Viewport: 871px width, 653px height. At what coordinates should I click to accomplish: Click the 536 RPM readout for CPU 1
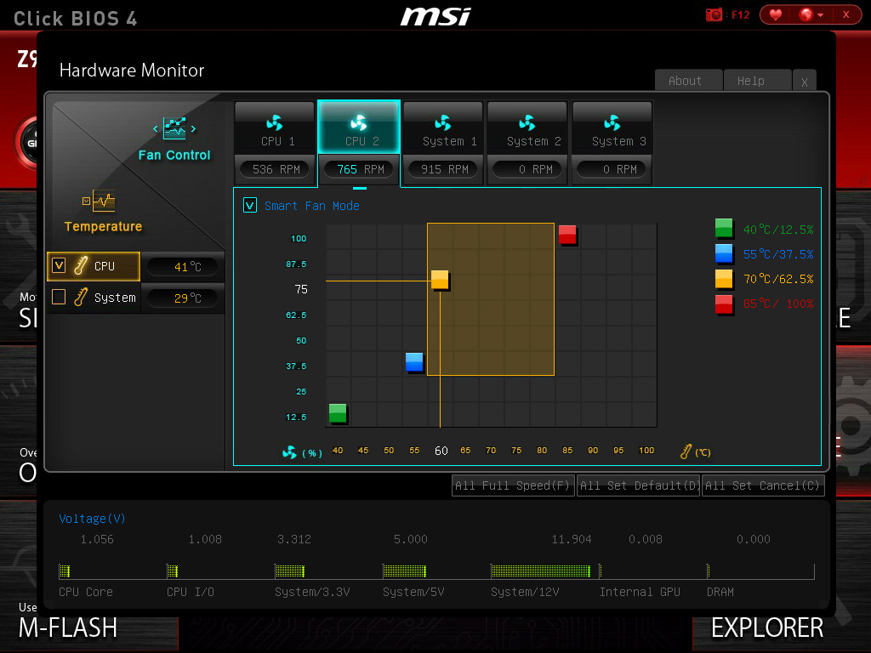276,169
